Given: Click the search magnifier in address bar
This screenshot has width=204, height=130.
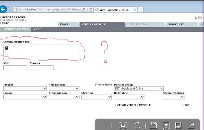Looking at the screenshot, I should coord(84,9).
